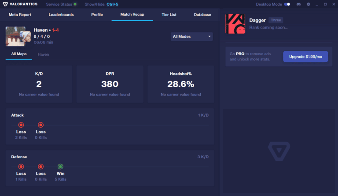Click the DPR 380 stat card
Image resolution: width=338 pixels, height=196 pixels.
point(110,84)
